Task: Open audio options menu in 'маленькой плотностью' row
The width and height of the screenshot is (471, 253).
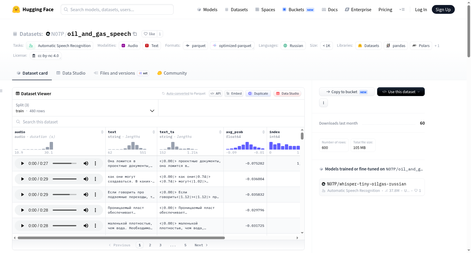Action: (95, 226)
